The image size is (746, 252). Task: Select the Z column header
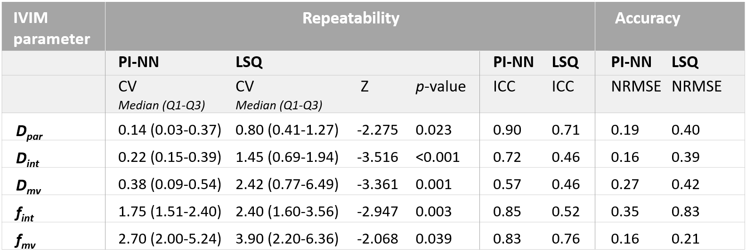click(364, 87)
